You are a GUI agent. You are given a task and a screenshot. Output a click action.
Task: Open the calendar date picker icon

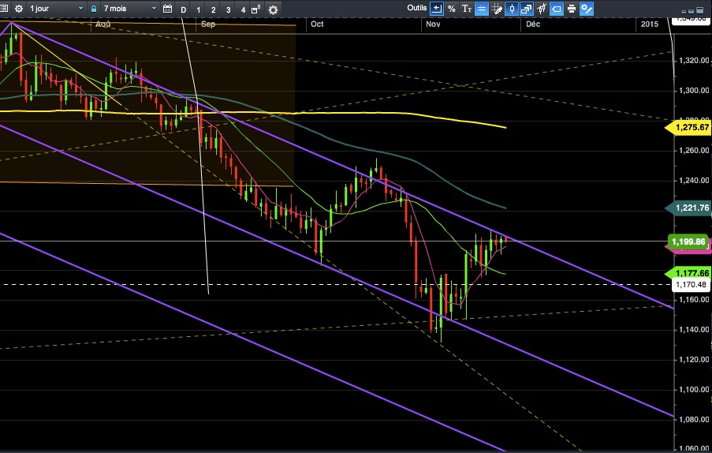[167, 9]
